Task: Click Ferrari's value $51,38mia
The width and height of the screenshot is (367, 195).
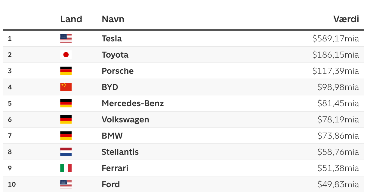Action: pyautogui.click(x=338, y=168)
